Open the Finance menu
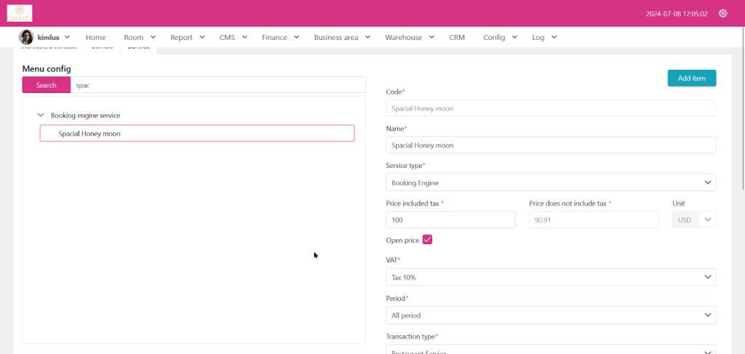This screenshot has width=745, height=354. 280,37
